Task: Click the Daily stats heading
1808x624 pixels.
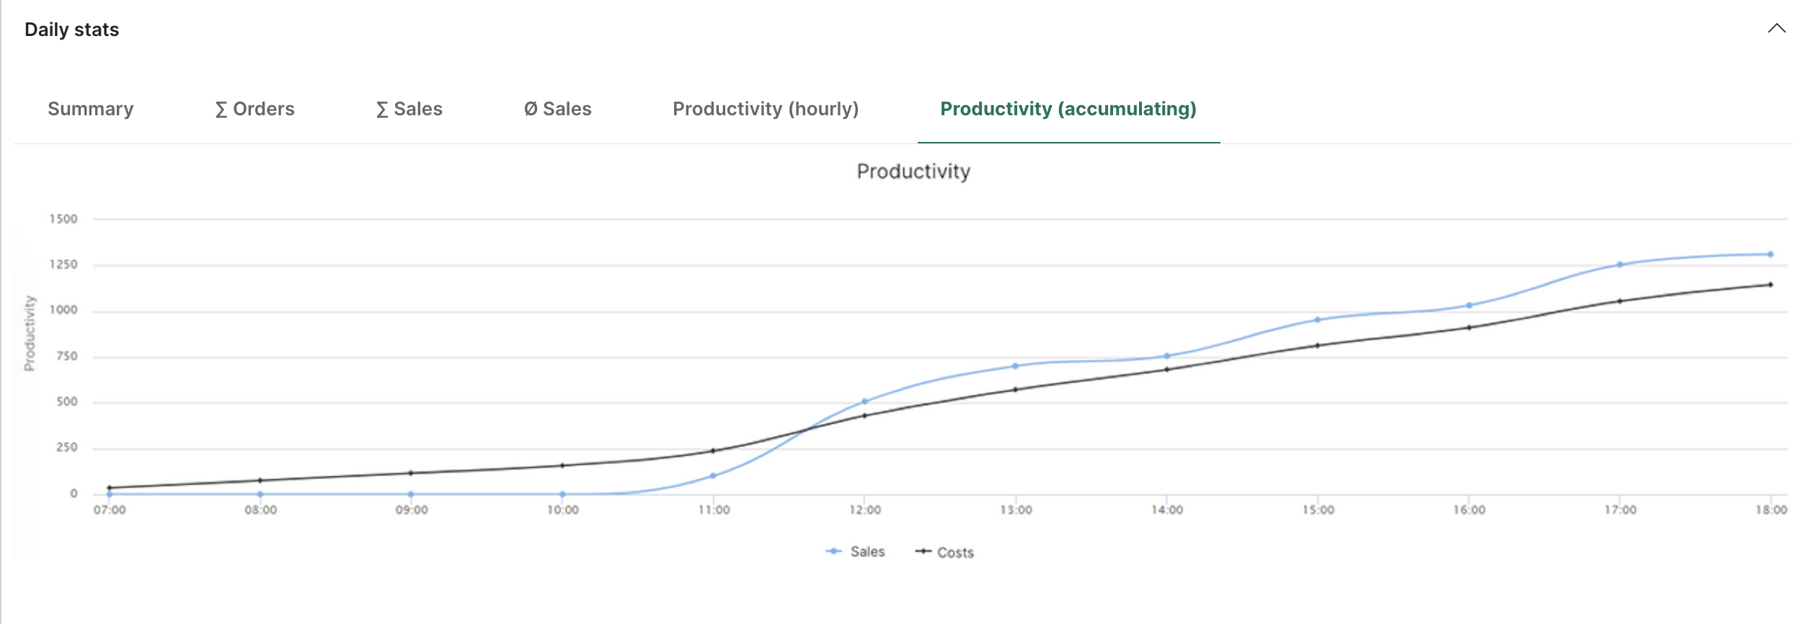Action: [x=71, y=30]
